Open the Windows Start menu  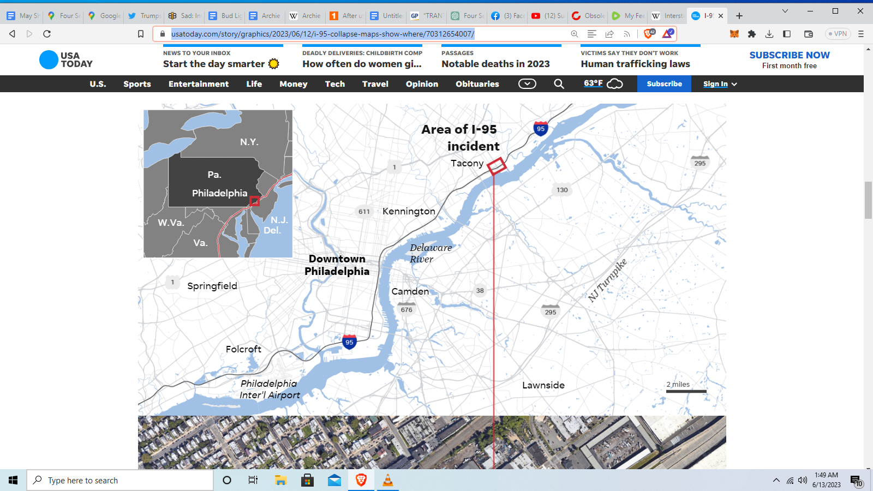point(13,480)
